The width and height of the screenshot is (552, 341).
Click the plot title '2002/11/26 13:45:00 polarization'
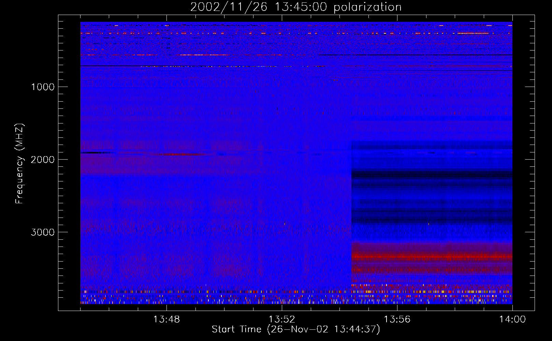tap(296, 7)
